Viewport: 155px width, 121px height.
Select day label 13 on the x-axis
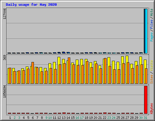pos(64,118)
